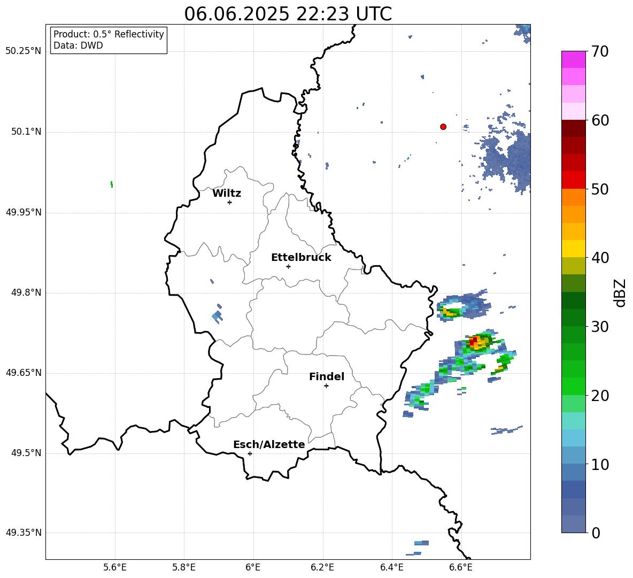Click the red radar site dot

point(443,127)
